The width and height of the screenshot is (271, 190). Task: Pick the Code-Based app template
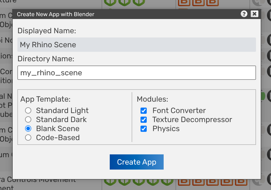[x=28, y=138]
